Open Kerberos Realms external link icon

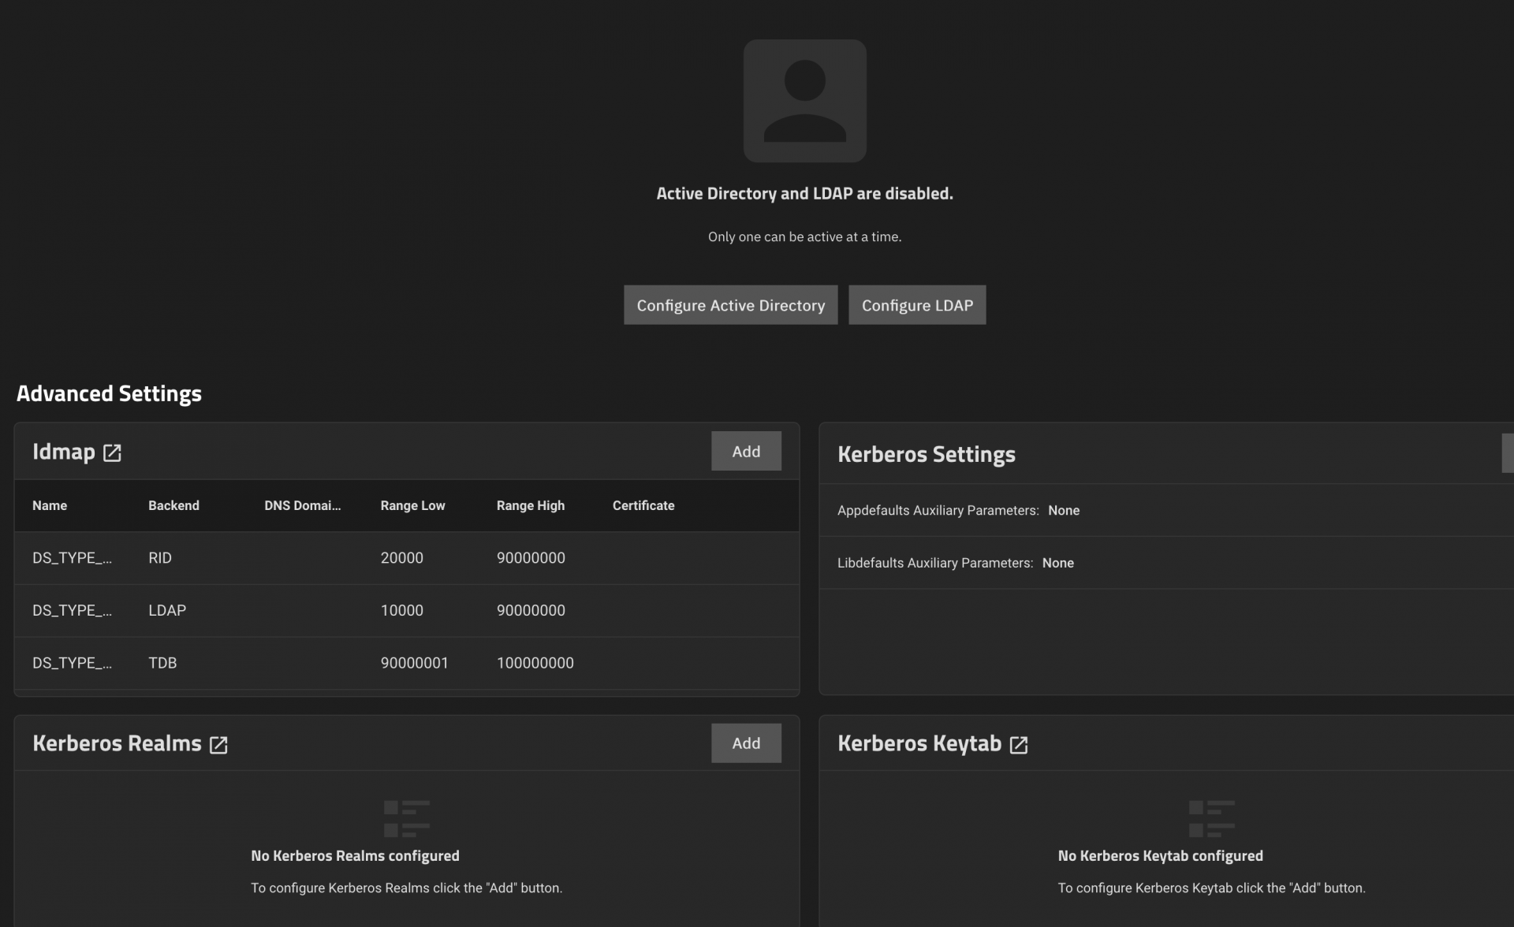coord(218,745)
